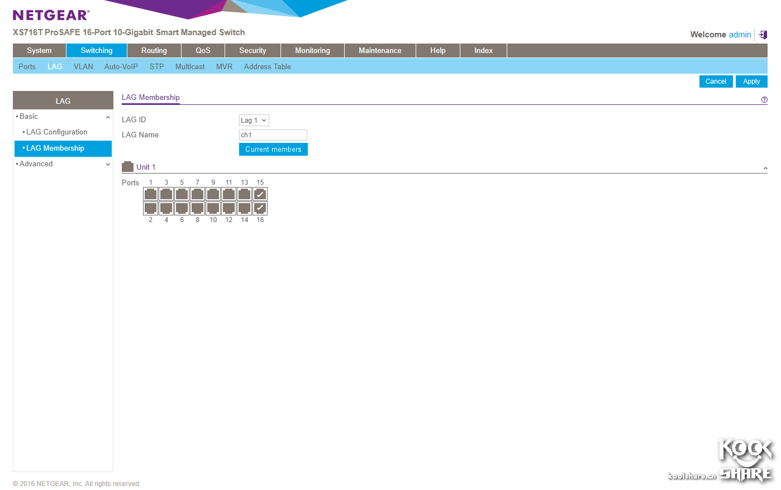Collapse the Basic section in sidebar
This screenshot has width=781, height=490.
tap(108, 117)
